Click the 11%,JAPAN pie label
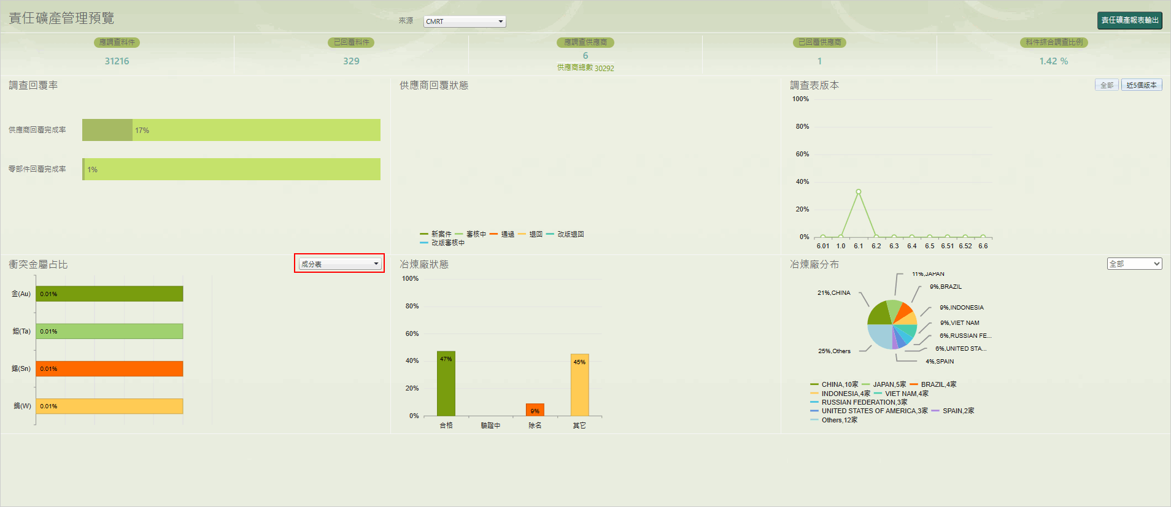1171x507 pixels. pyautogui.click(x=928, y=274)
